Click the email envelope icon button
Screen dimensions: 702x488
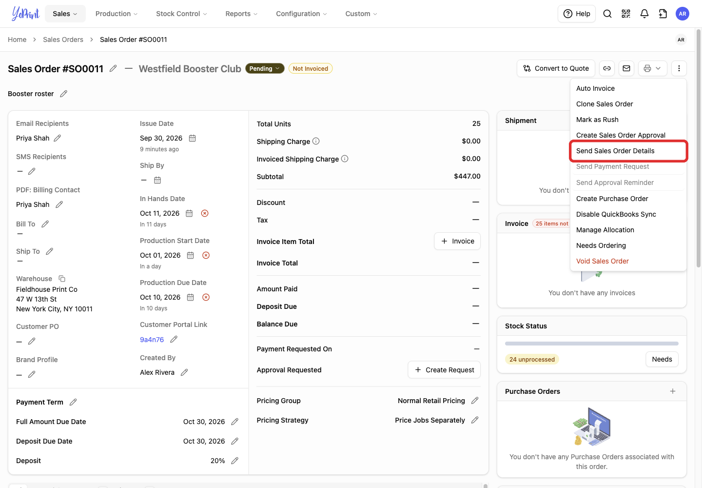[626, 68]
